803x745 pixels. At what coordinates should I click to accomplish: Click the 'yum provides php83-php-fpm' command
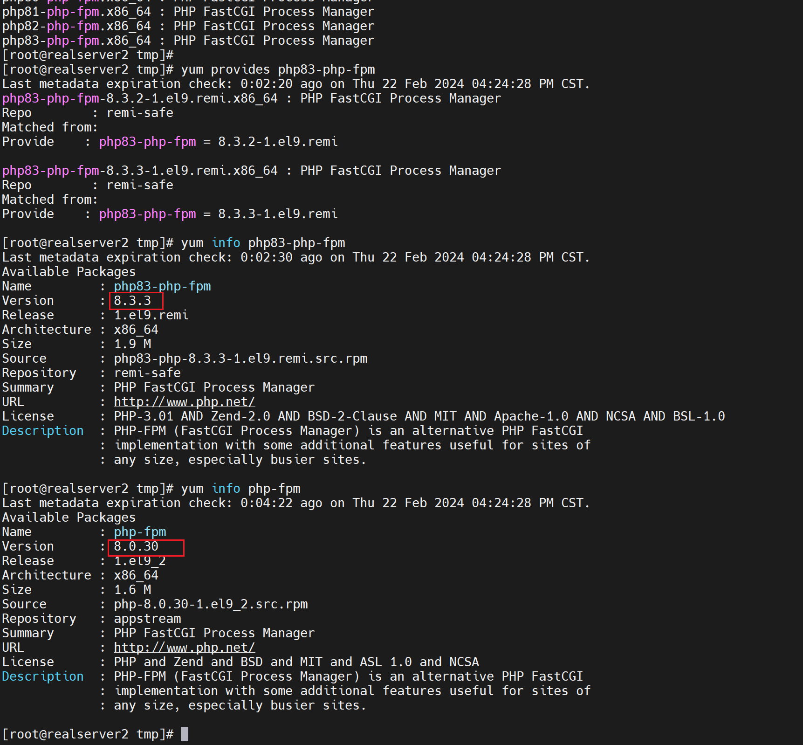tap(278, 69)
